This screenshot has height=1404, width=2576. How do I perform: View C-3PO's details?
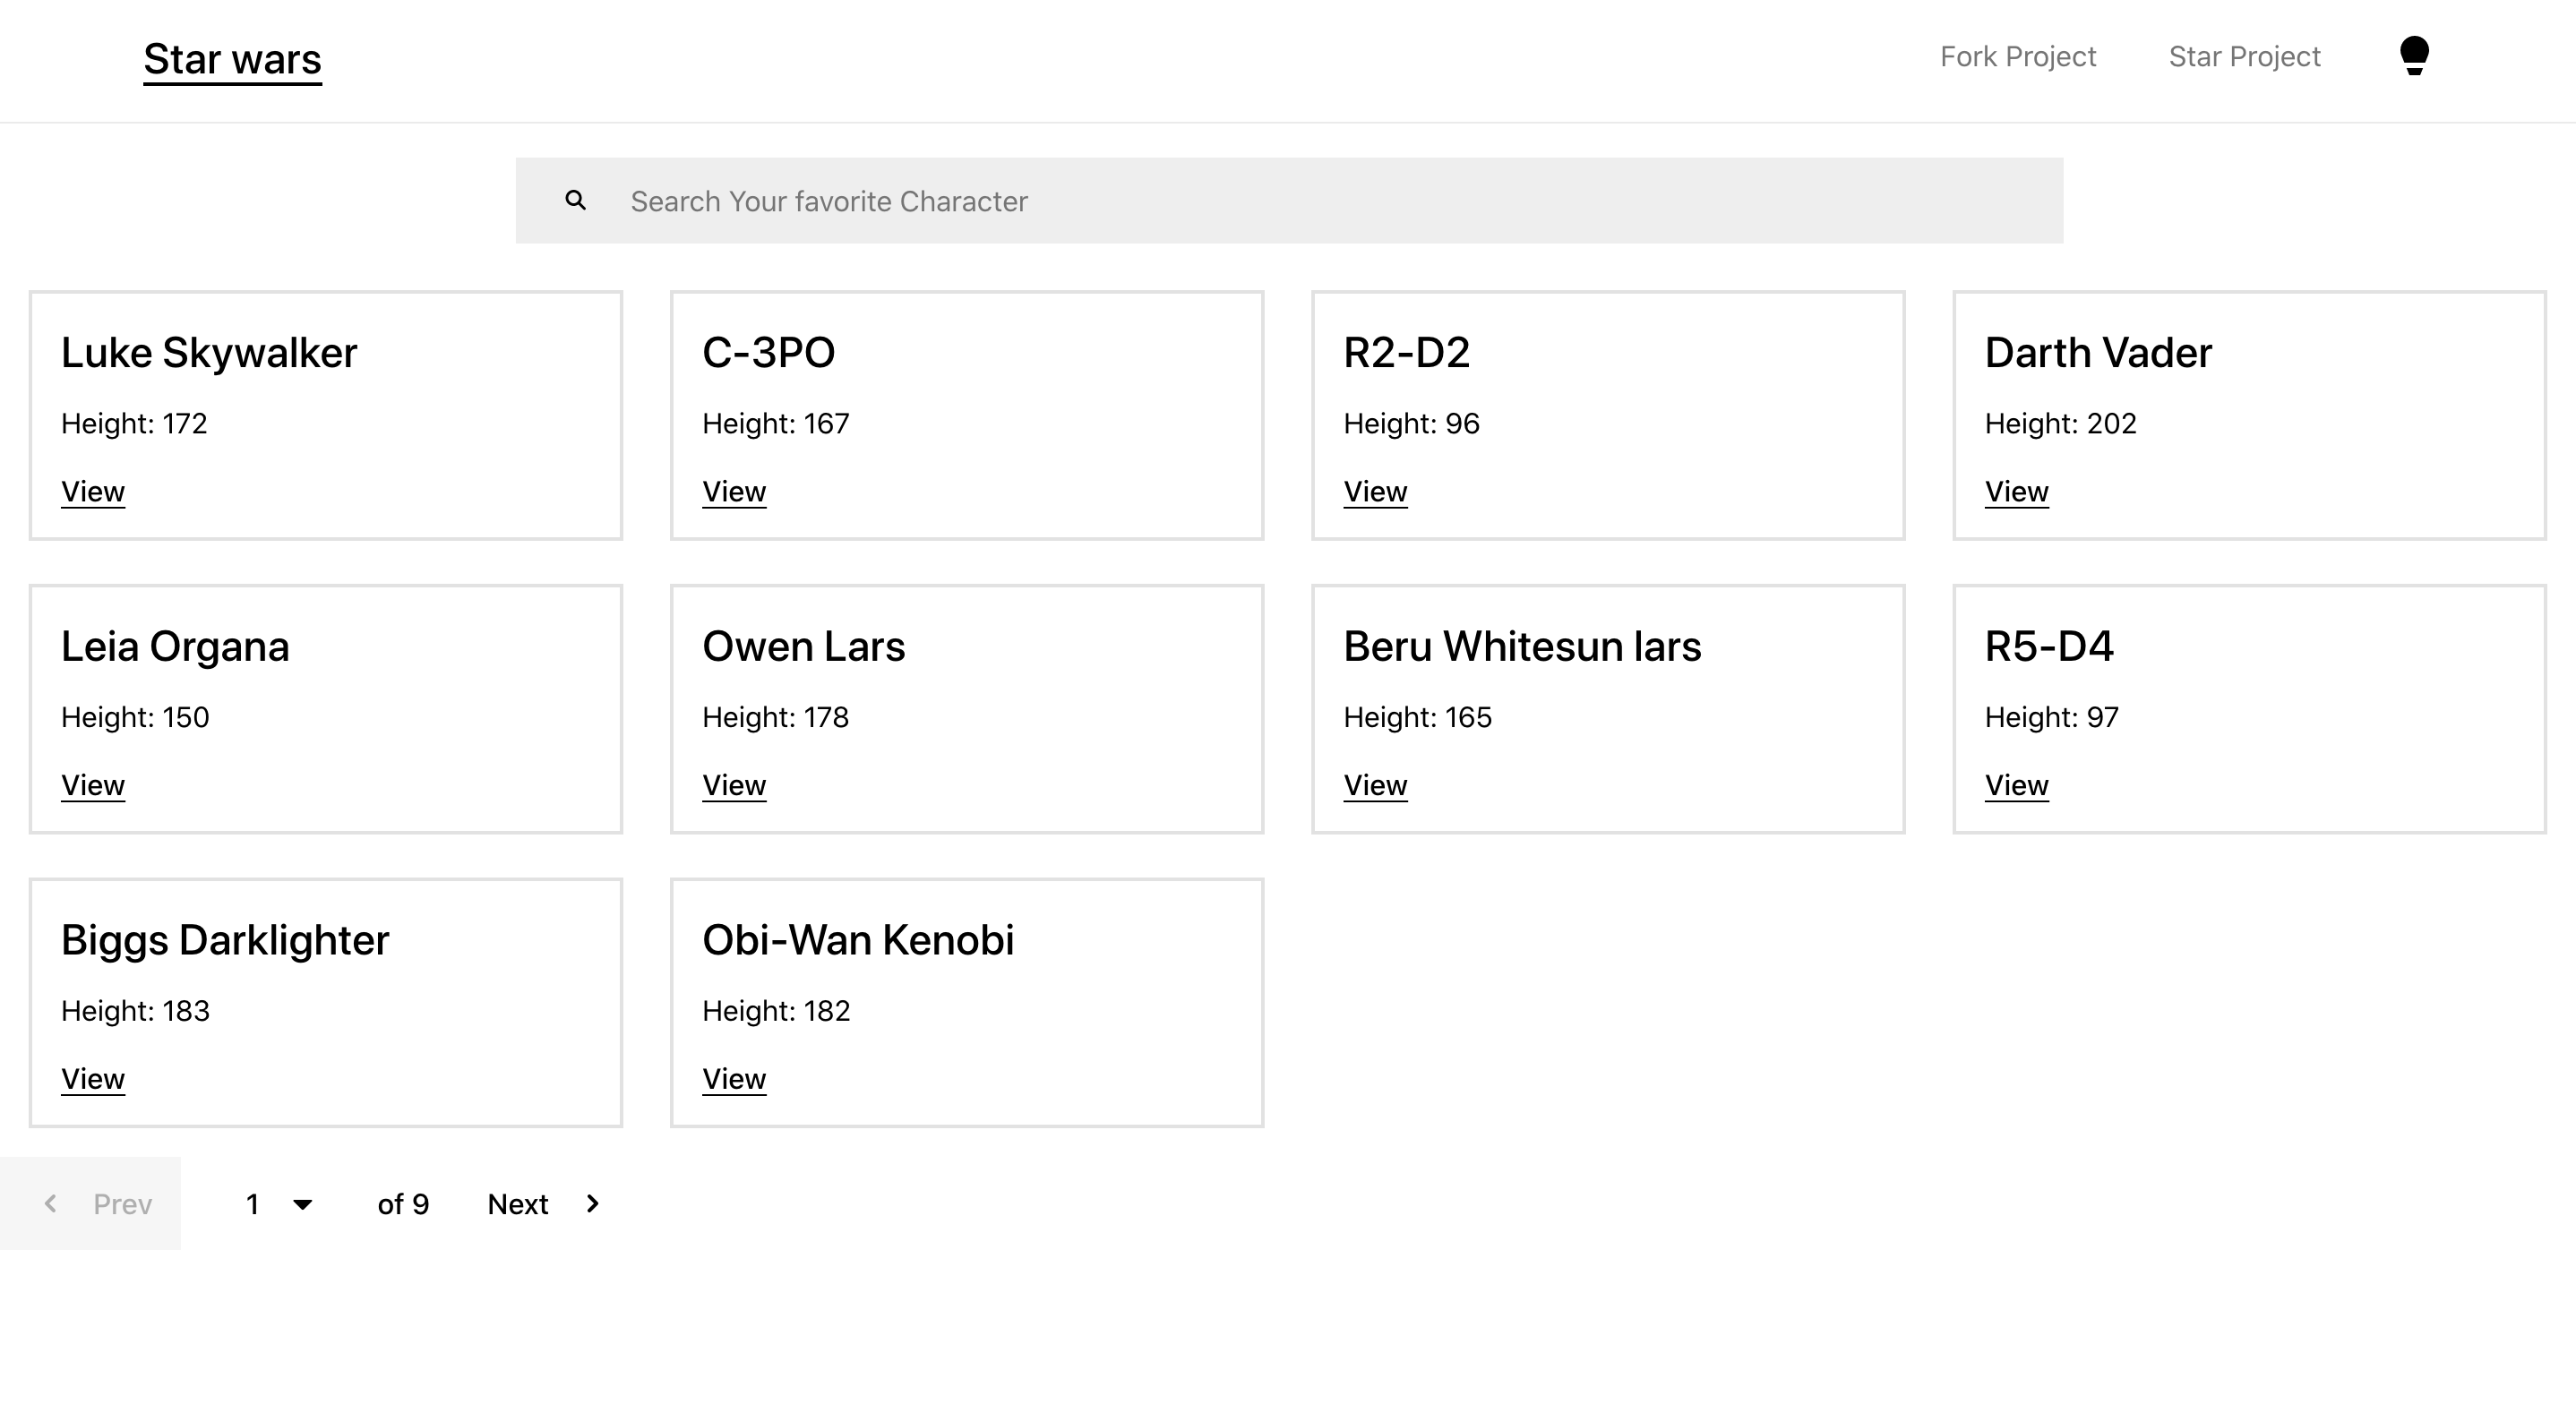tap(734, 492)
